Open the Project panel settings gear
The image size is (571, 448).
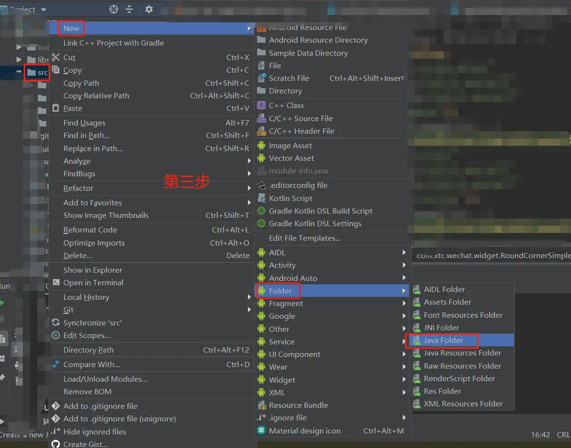tap(149, 9)
